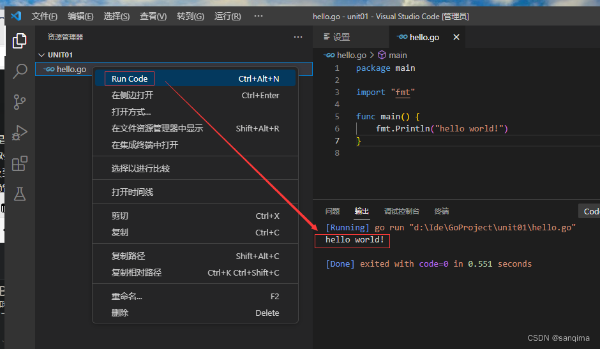The image size is (600, 349).
Task: Click the hello world! output line
Action: (x=354, y=239)
